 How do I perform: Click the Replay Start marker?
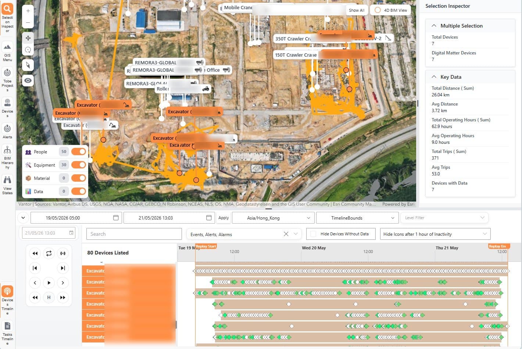click(206, 246)
